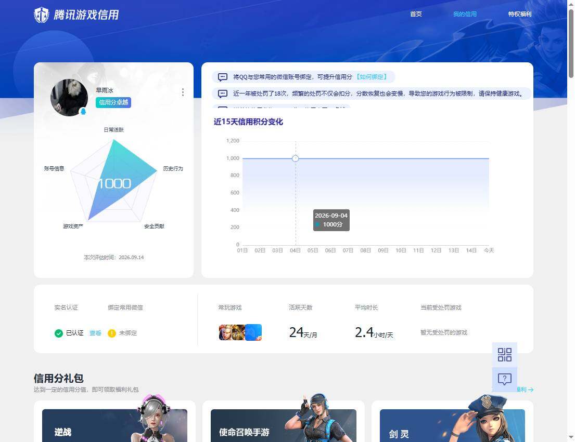Click chat icon beside the punishment notice

tap(223, 93)
